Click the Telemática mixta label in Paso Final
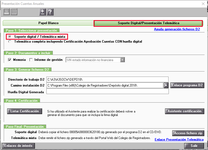Screen dimensions: 208x150 pos(24,138)
